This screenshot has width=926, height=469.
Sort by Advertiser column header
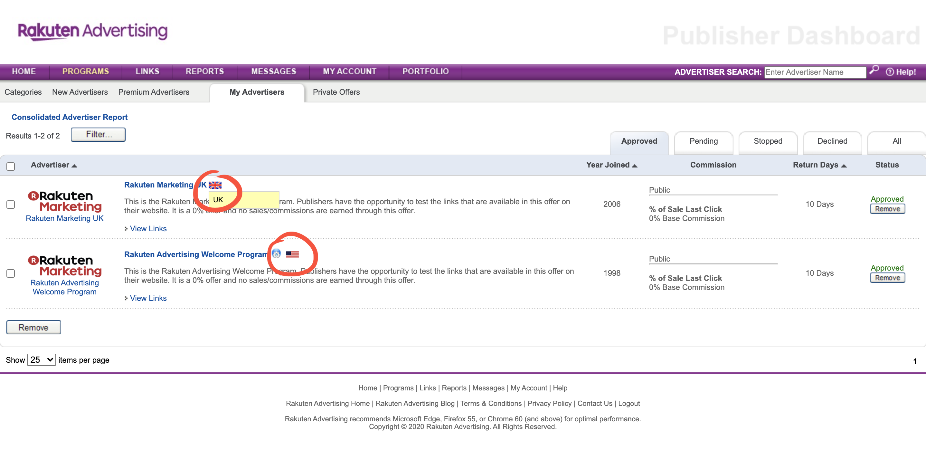point(53,165)
